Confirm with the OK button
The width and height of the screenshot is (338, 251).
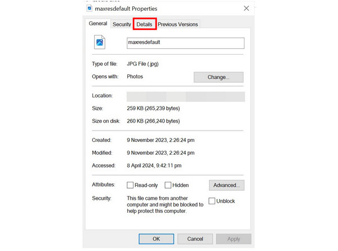(156, 239)
